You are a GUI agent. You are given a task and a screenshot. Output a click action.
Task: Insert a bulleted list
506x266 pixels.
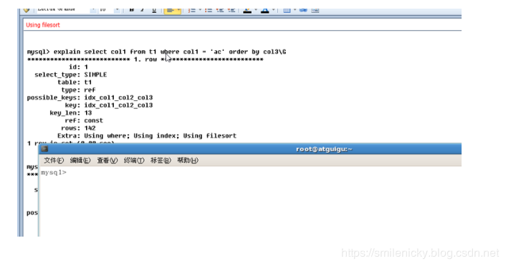tap(209, 10)
